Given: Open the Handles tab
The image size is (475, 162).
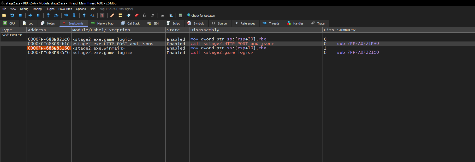Looking at the screenshot, I should point(296,23).
